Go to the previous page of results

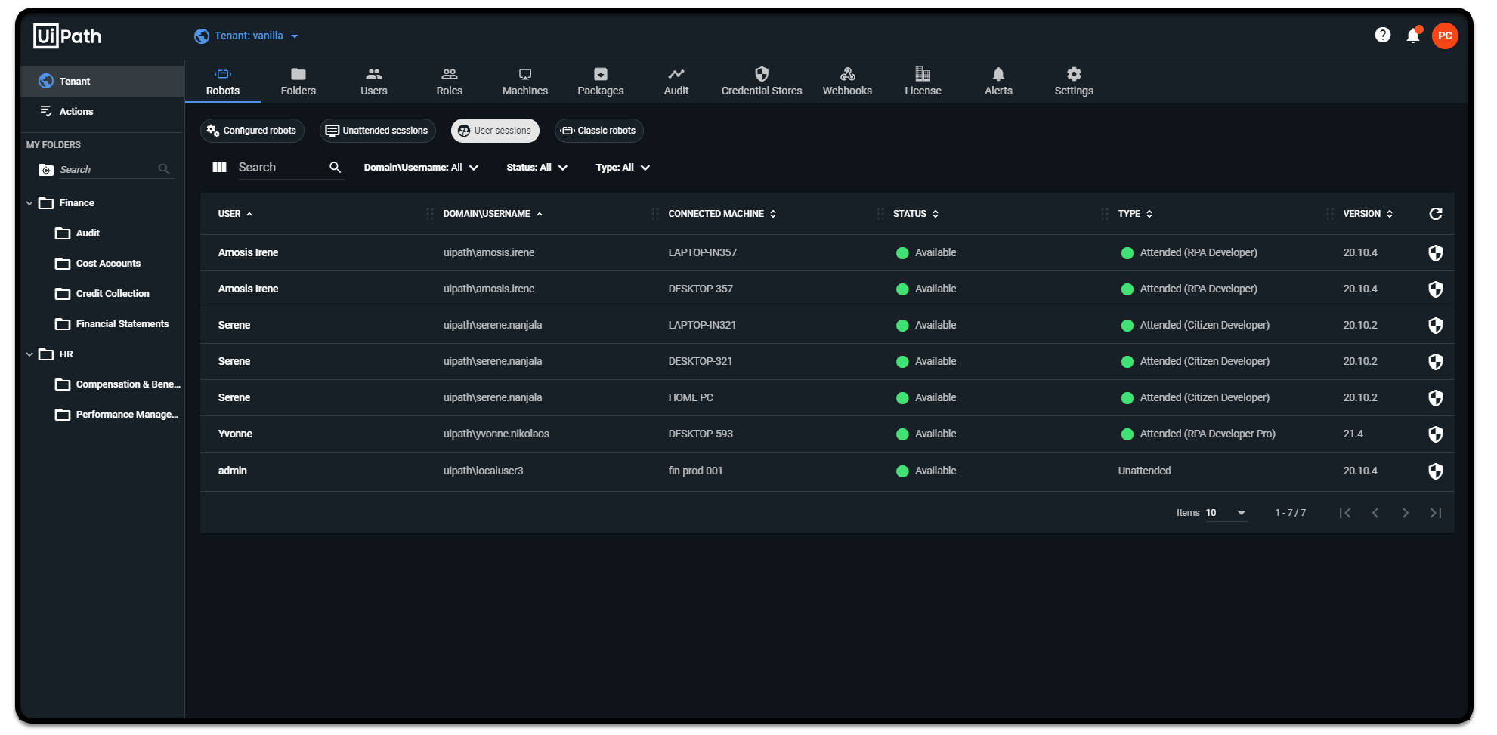click(1375, 513)
